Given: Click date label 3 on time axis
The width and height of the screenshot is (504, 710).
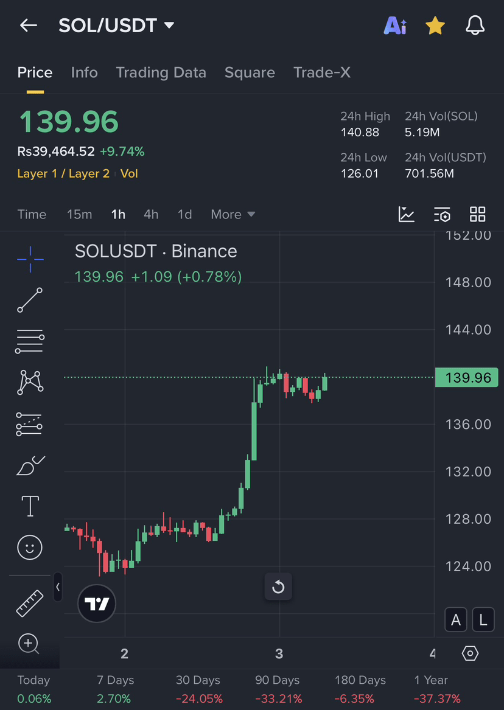Looking at the screenshot, I should pyautogui.click(x=279, y=654).
